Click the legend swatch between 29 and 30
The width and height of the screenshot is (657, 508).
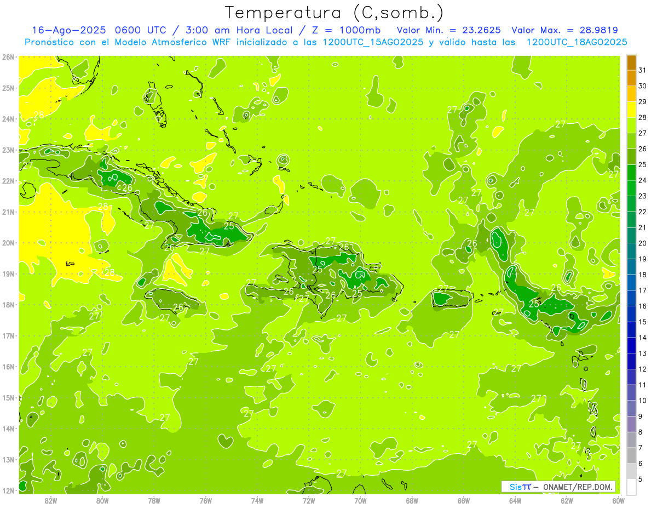coord(631,94)
